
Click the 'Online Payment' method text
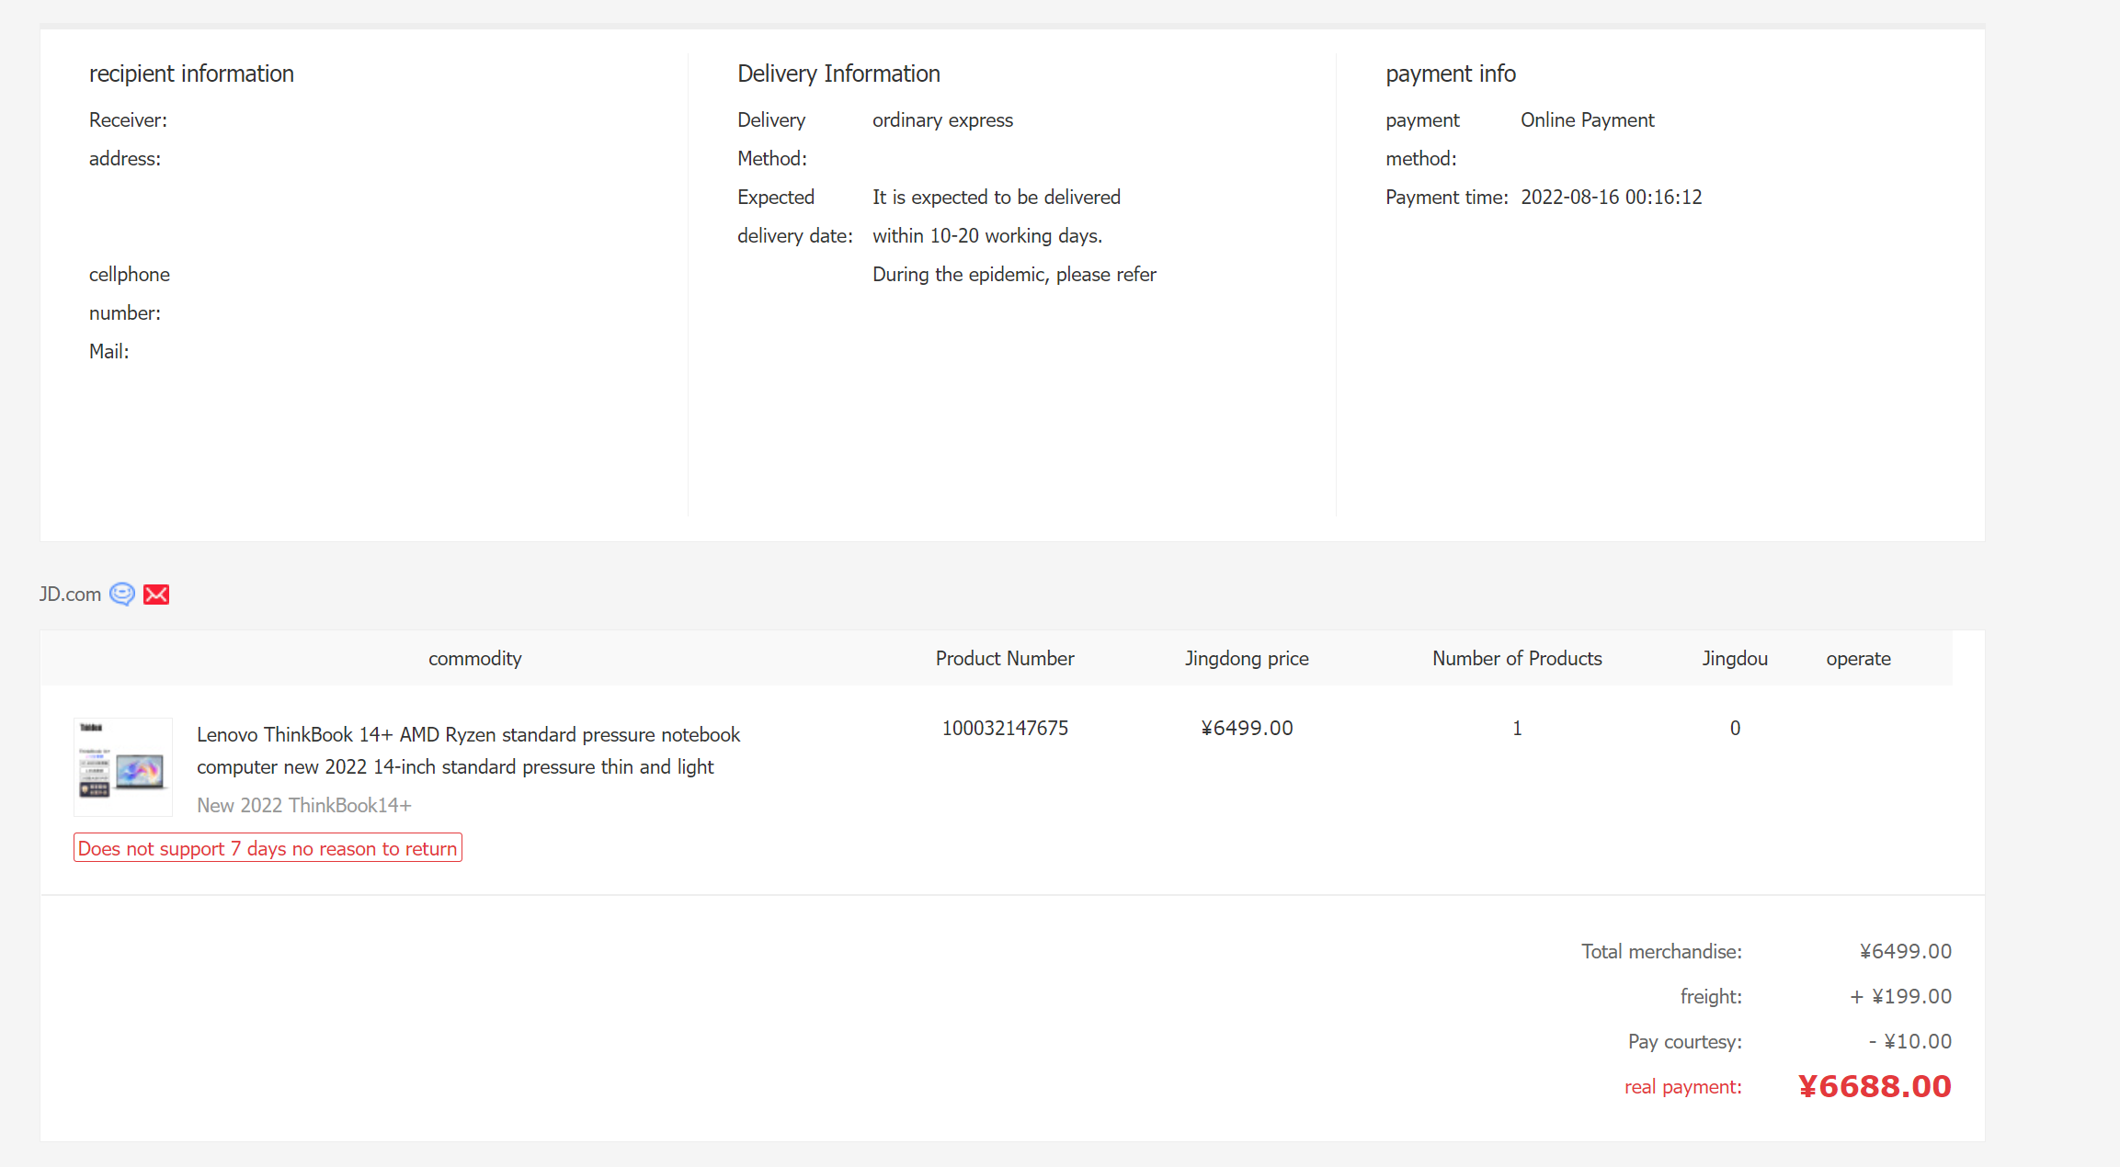[1588, 120]
